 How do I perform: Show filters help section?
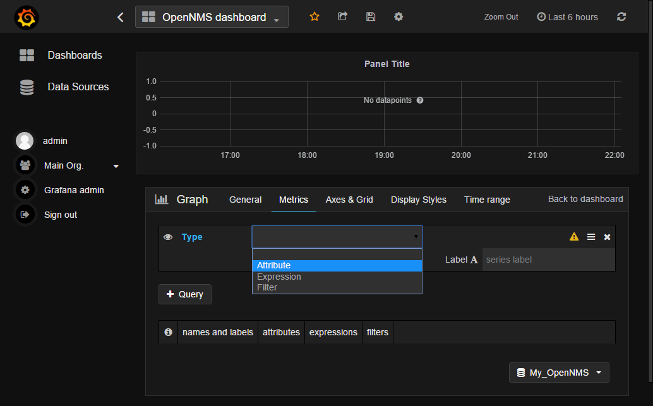[377, 332]
